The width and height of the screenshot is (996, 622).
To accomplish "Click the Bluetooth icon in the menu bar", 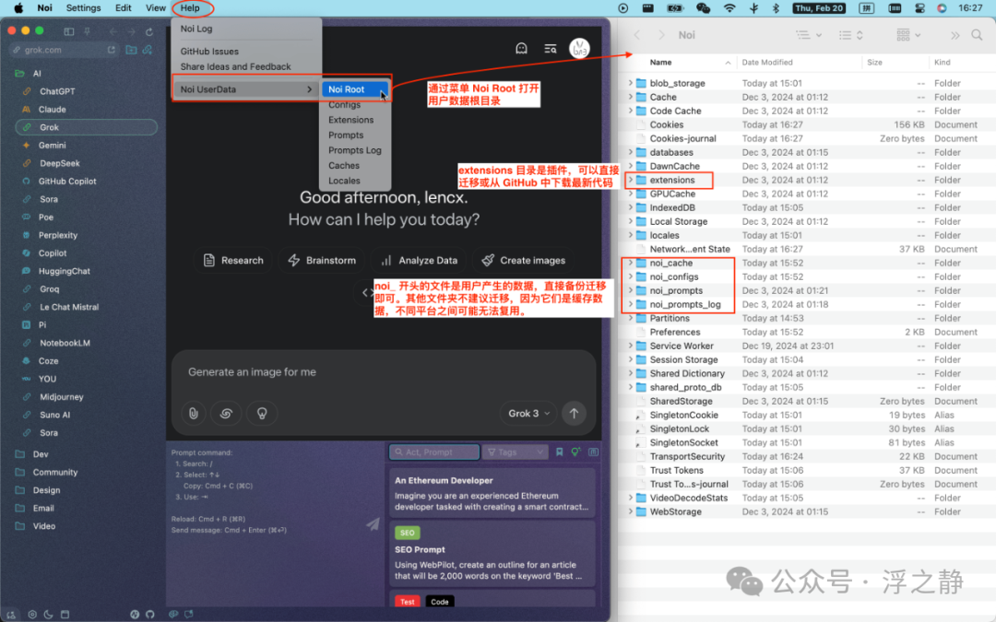I will pos(776,8).
